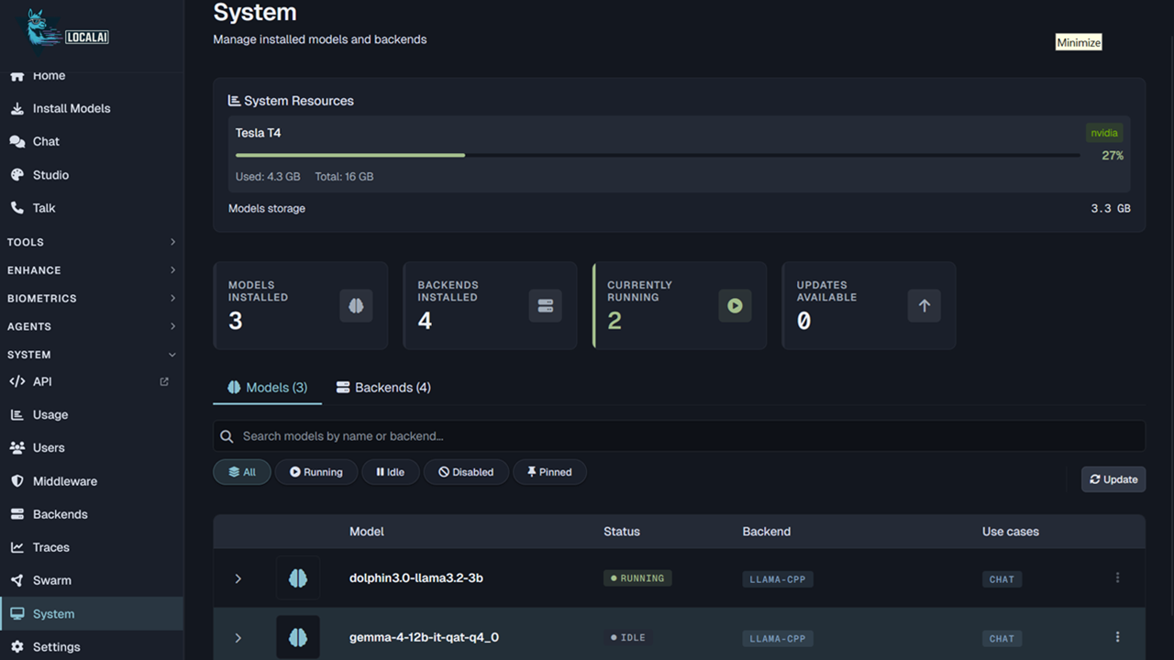This screenshot has height=660, width=1174.
Task: Click LLAMA-CPP badge on dolphin3.0 row
Action: [778, 579]
